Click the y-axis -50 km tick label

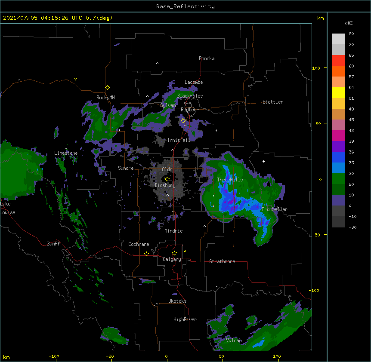click(316, 235)
